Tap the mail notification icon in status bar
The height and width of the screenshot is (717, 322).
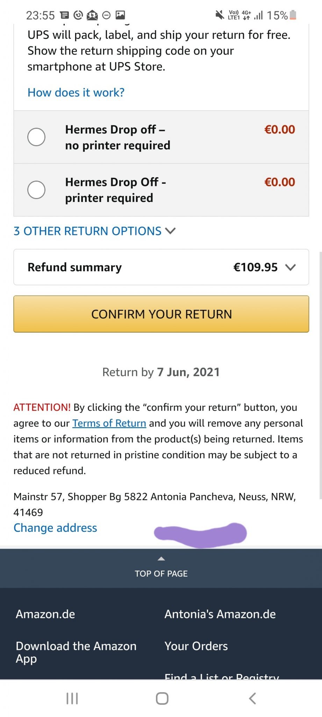(92, 15)
